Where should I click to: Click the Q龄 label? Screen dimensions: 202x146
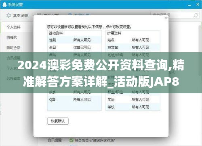click(52, 99)
